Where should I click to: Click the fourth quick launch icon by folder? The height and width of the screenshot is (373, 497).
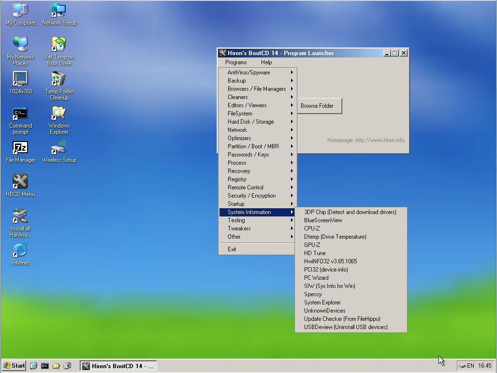(67, 366)
